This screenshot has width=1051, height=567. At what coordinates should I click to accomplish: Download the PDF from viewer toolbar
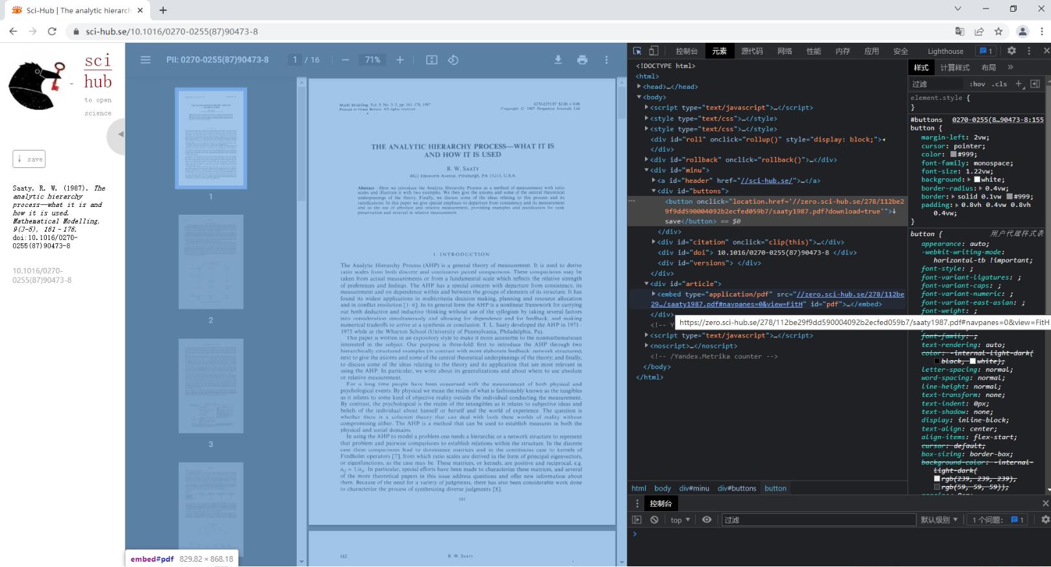[558, 60]
